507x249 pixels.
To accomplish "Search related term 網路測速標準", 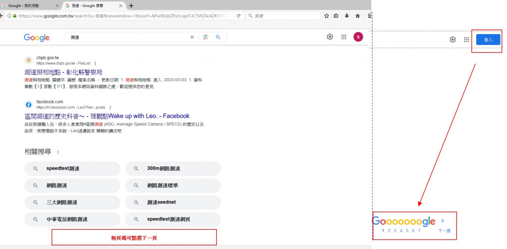I will (173, 186).
